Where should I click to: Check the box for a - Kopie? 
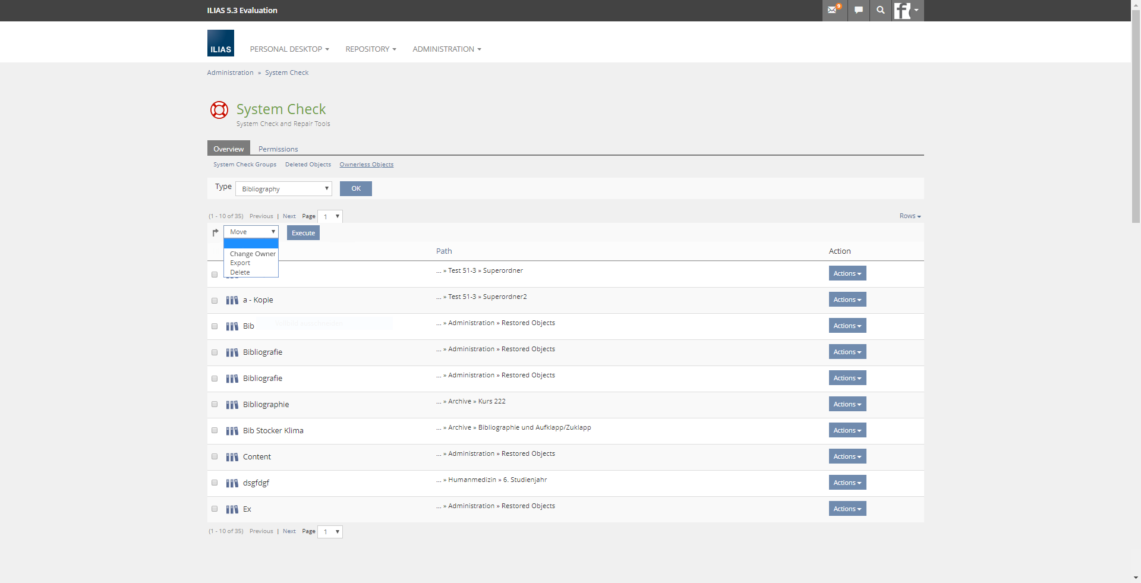pyautogui.click(x=215, y=301)
